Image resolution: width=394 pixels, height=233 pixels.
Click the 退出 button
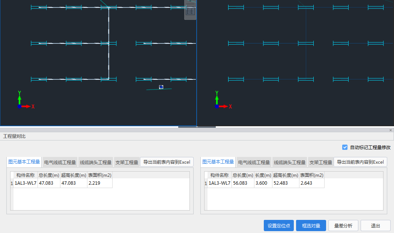[375, 226]
